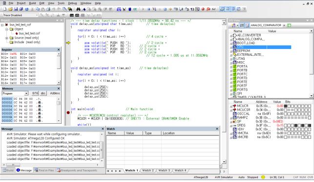This screenshot has width=314, height=182.
Task: Toggle the last bit box of SREG
Action: [x=310, y=125]
